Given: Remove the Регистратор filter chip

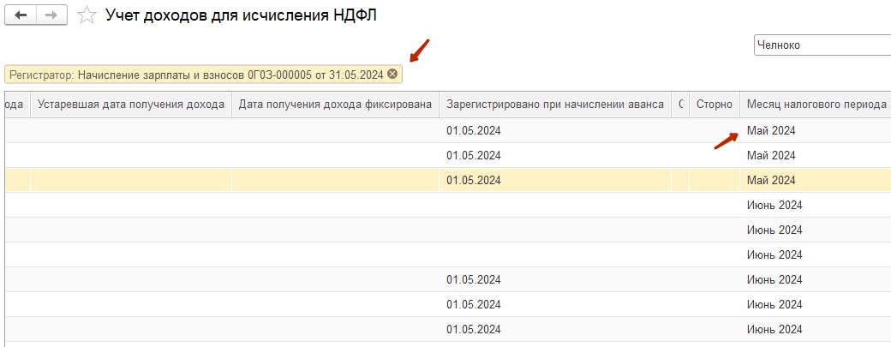Looking at the screenshot, I should [x=392, y=75].
